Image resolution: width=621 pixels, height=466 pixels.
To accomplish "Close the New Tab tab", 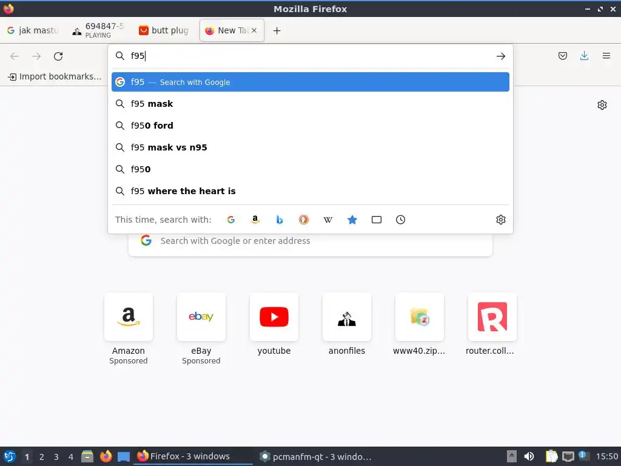I will (x=254, y=30).
